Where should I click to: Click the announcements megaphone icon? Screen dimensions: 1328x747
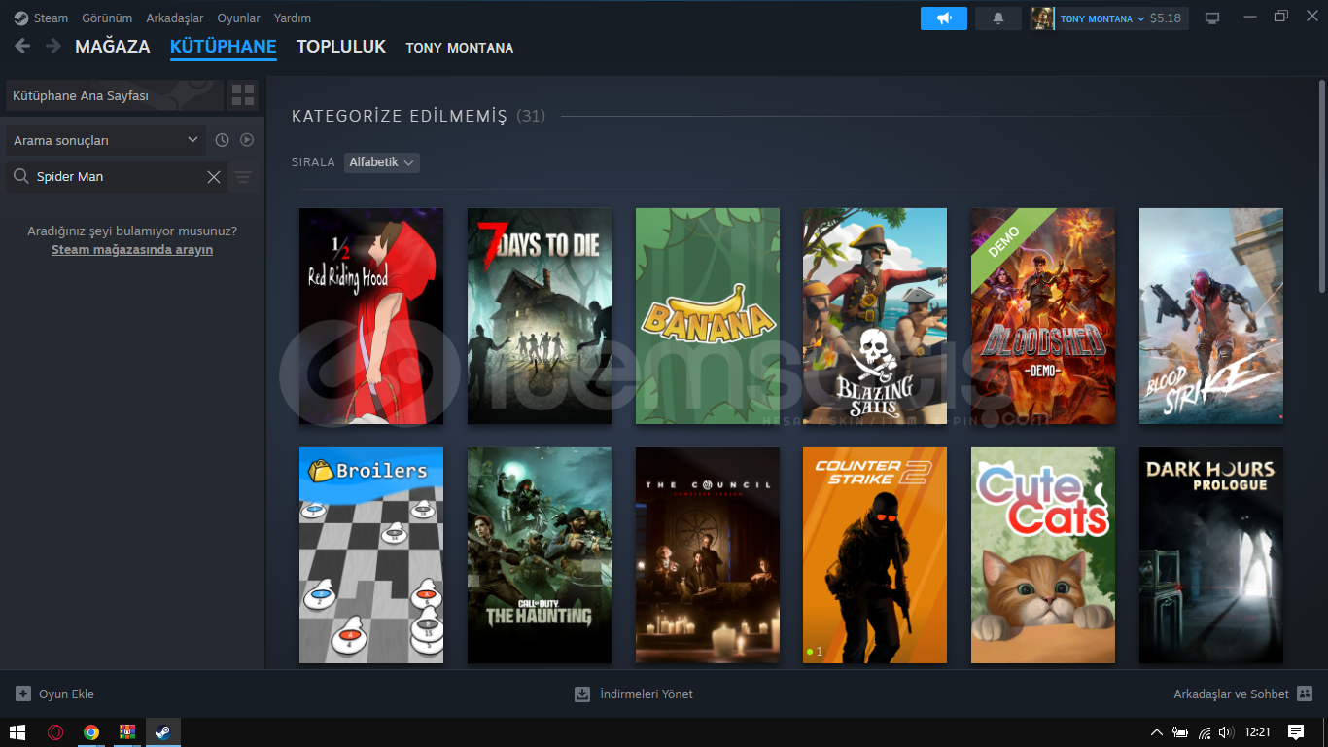coord(943,18)
